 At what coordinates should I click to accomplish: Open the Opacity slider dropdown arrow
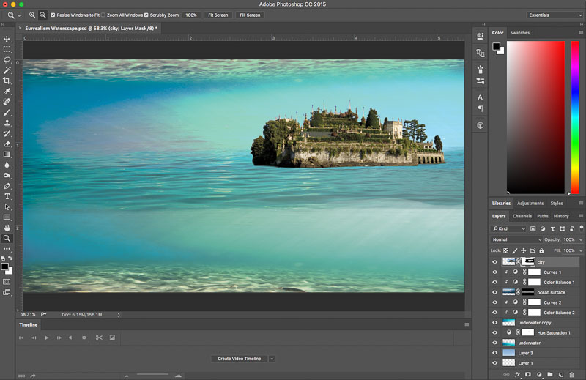581,239
